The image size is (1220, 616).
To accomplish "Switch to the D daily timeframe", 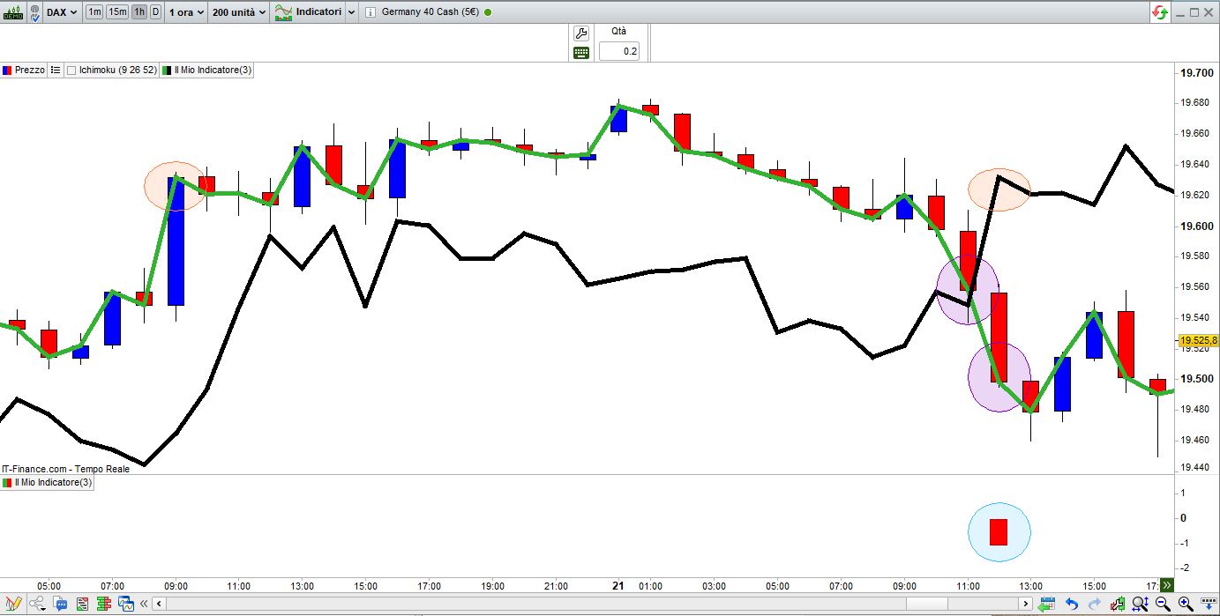I will 155,12.
